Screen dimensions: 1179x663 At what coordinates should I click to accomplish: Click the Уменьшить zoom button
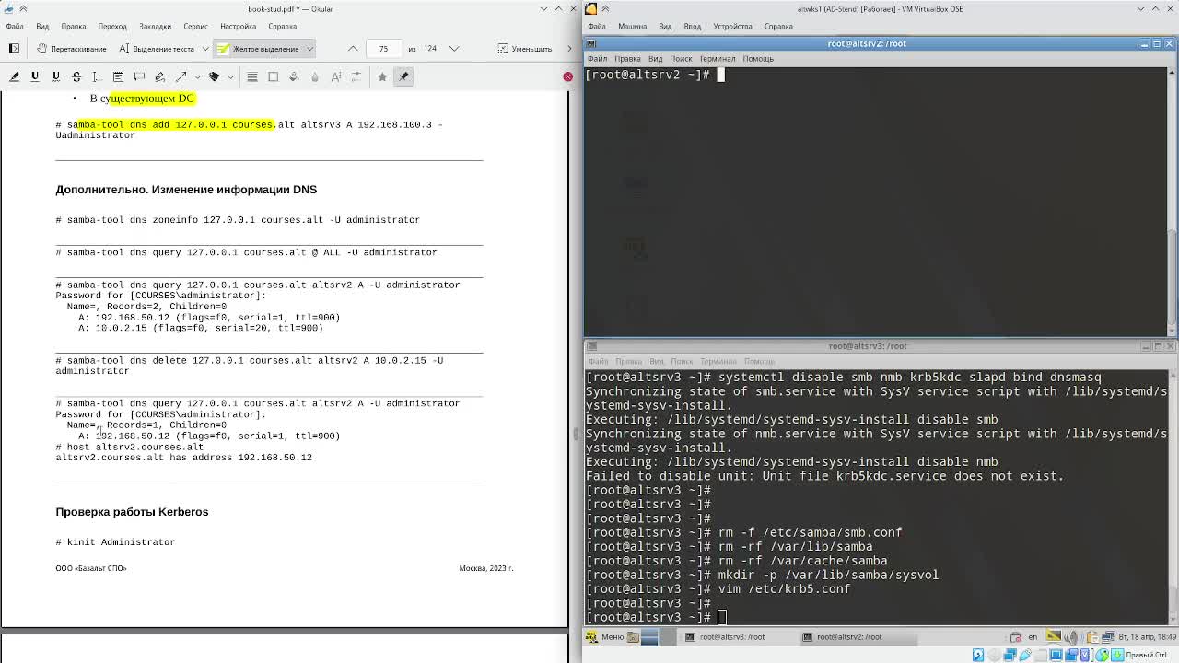525,49
